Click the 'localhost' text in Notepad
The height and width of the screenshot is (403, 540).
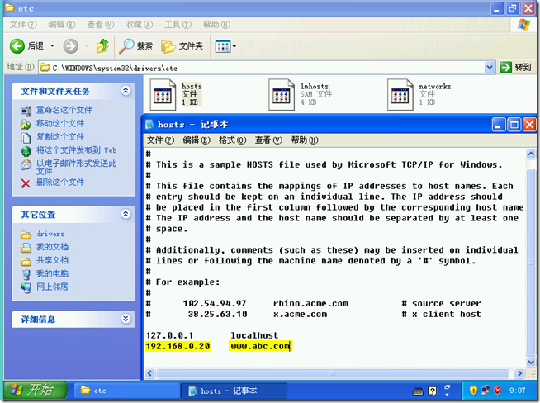[x=254, y=335]
